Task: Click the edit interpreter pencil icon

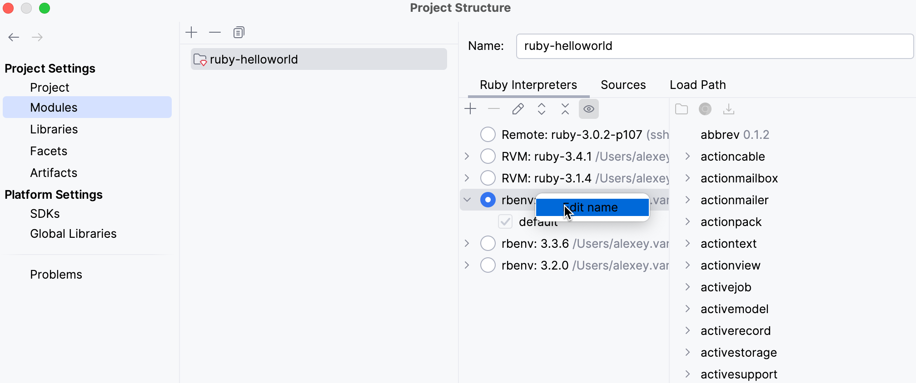Action: pyautogui.click(x=518, y=109)
